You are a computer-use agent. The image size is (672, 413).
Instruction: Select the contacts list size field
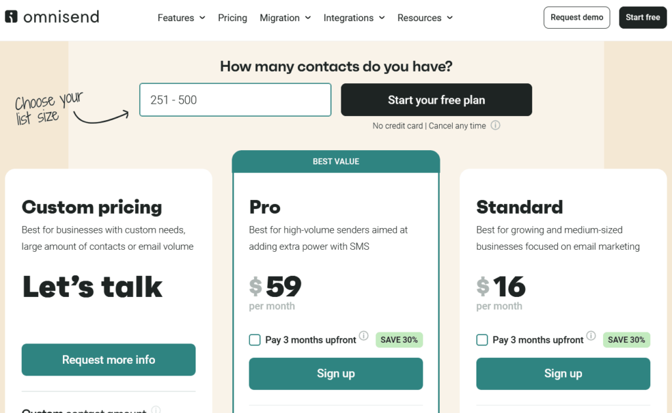coord(235,100)
